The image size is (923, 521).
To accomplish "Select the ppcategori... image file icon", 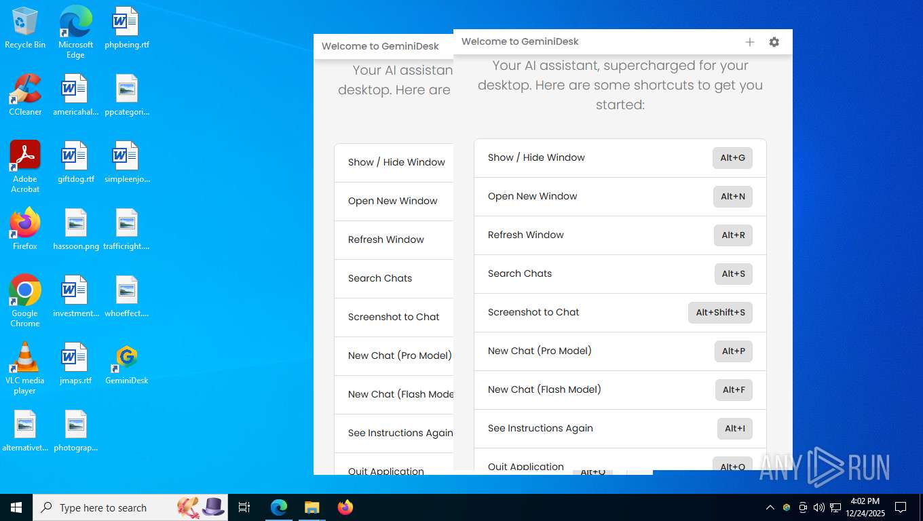I will coord(126,96).
